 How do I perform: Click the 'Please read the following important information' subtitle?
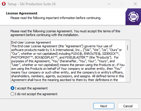pos(56,18)
